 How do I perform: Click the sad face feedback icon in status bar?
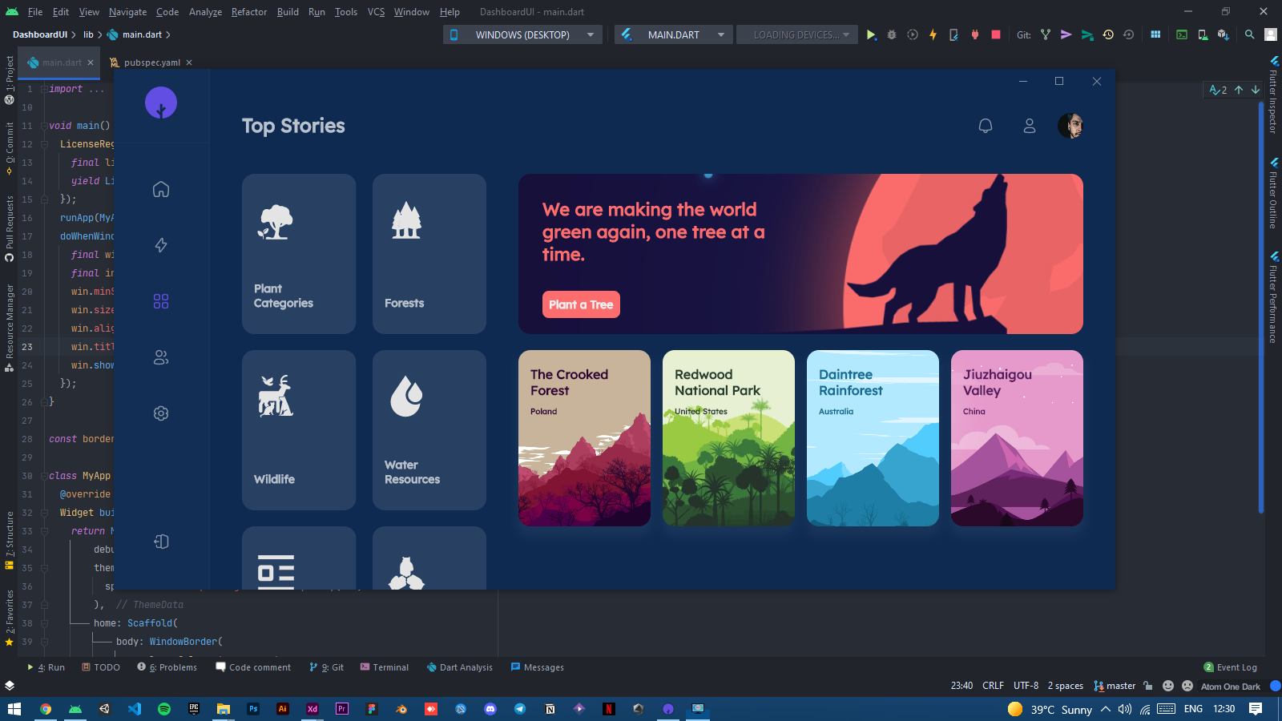point(1187,686)
